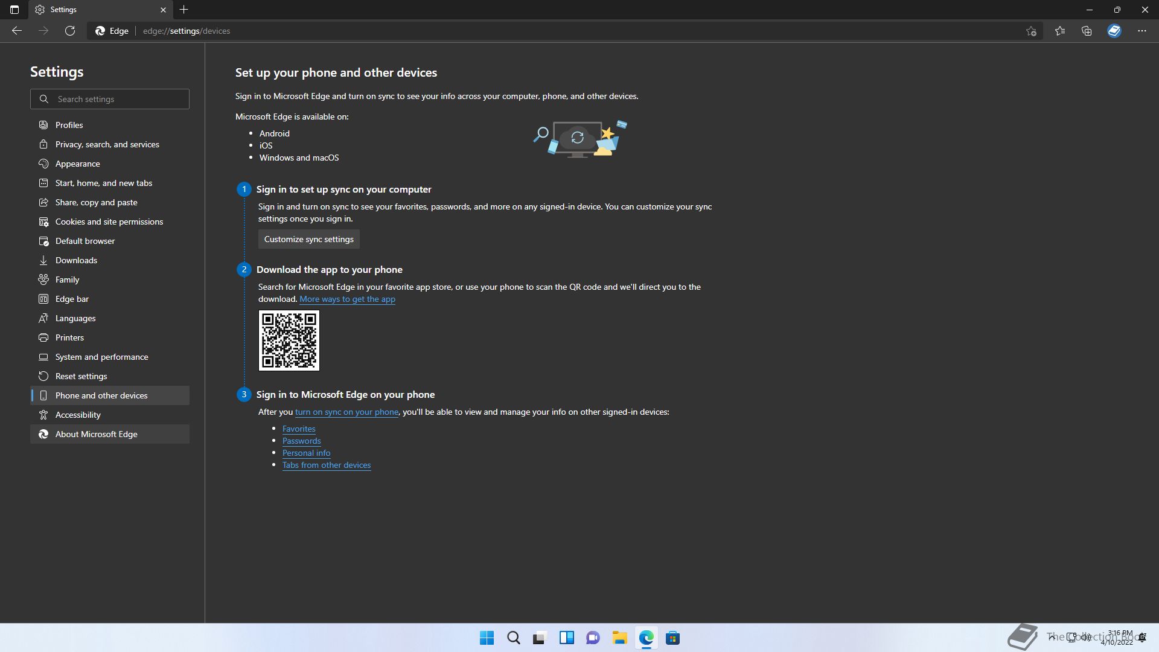Open a new tab with plus icon
This screenshot has height=652, width=1159.
(184, 10)
